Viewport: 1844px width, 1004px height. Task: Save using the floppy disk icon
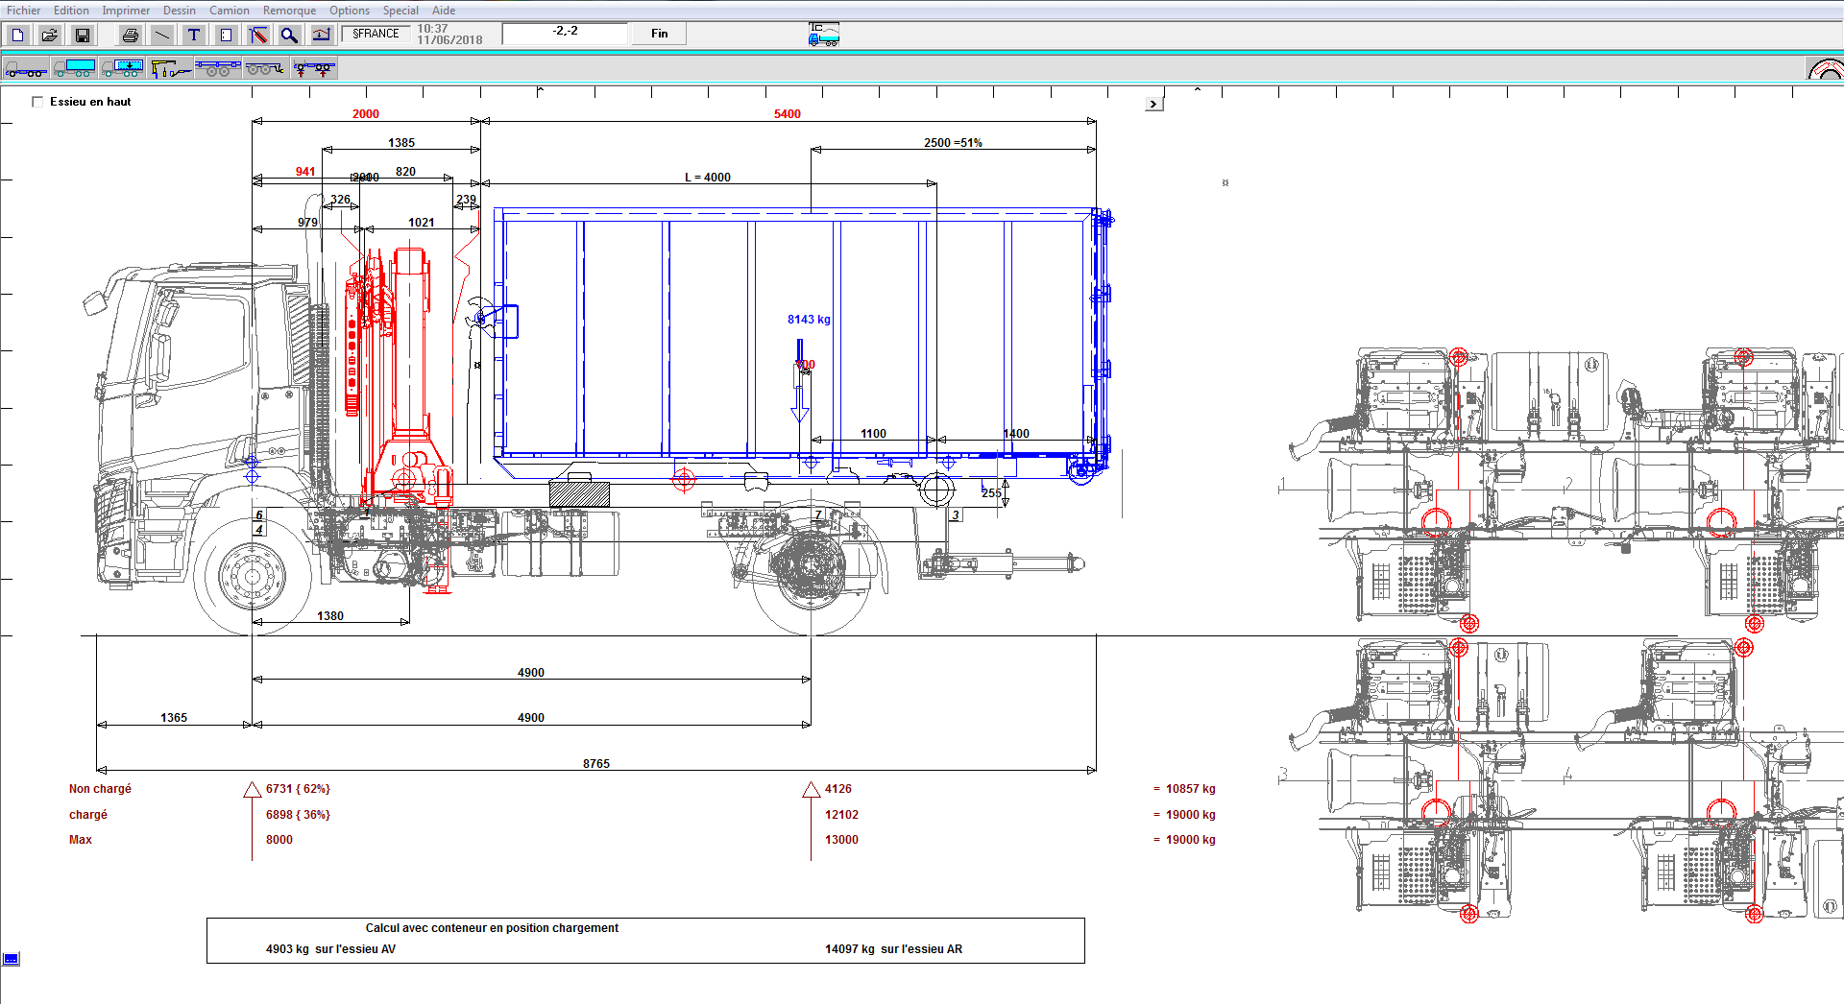click(x=83, y=35)
